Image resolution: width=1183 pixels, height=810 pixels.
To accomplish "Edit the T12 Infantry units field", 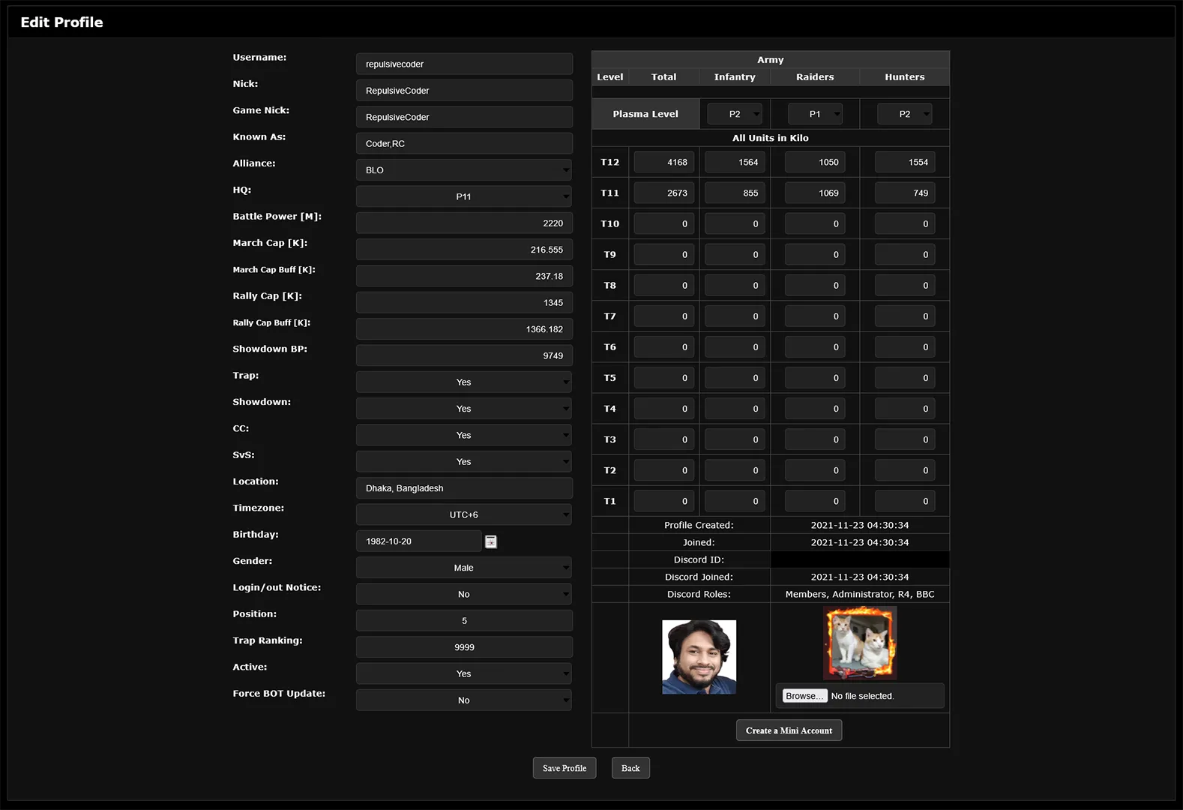I will [735, 162].
